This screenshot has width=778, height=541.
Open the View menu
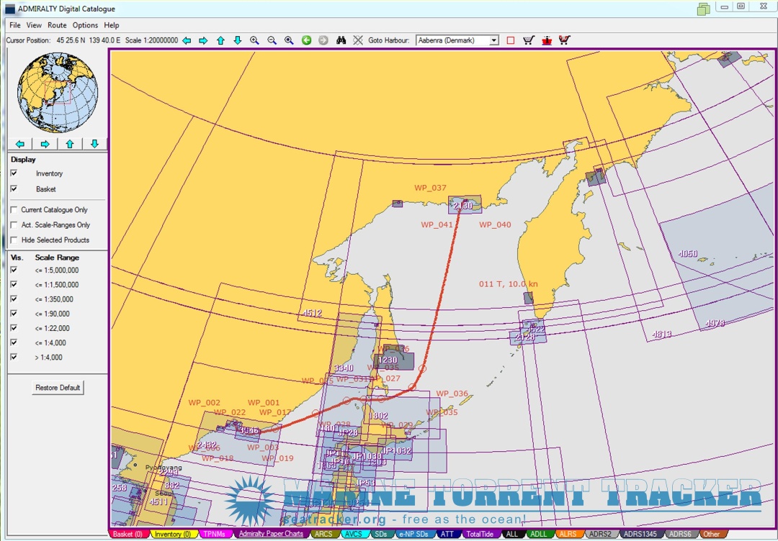click(35, 25)
